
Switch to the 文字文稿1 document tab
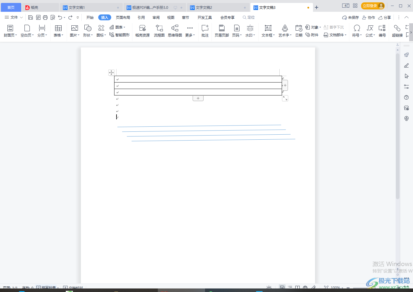pos(91,7)
